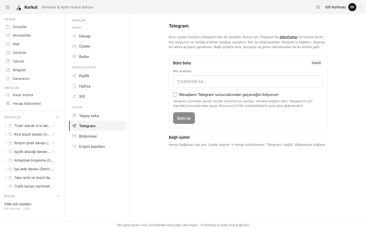Switch the light/dark theme sun icon
The width and height of the screenshot is (366, 229).
pyautogui.click(x=318, y=7)
